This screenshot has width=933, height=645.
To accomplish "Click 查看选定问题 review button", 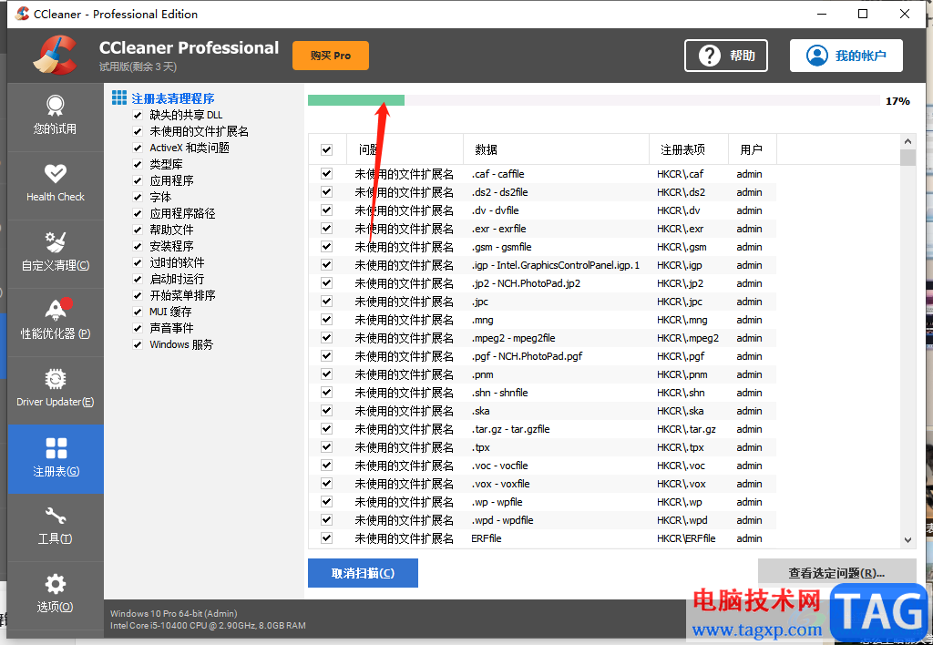I will point(836,573).
